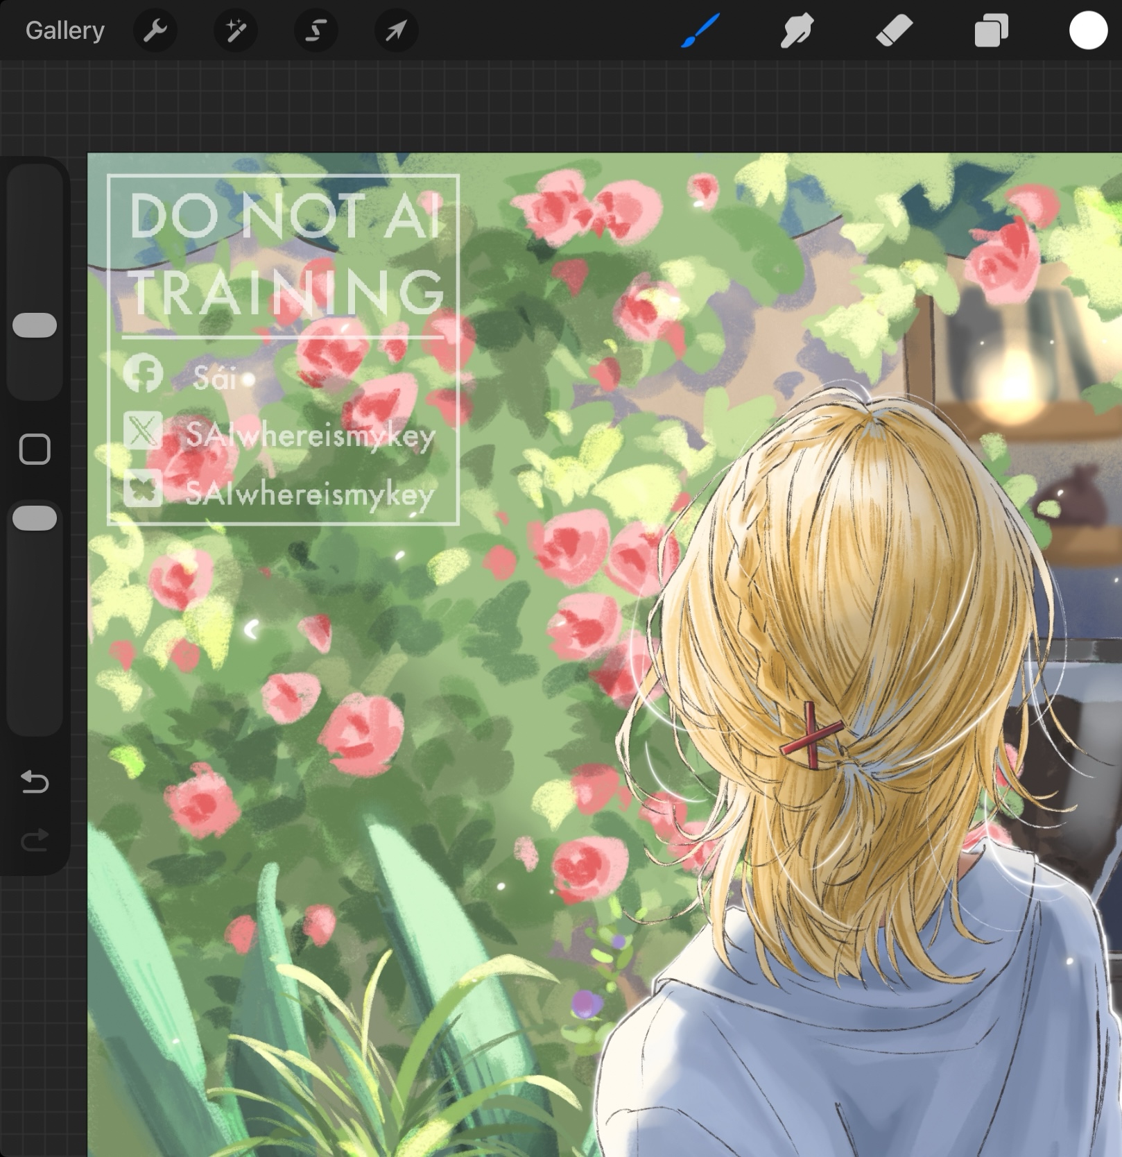The image size is (1122, 1157).
Task: Open the Layers panel
Action: tap(991, 31)
